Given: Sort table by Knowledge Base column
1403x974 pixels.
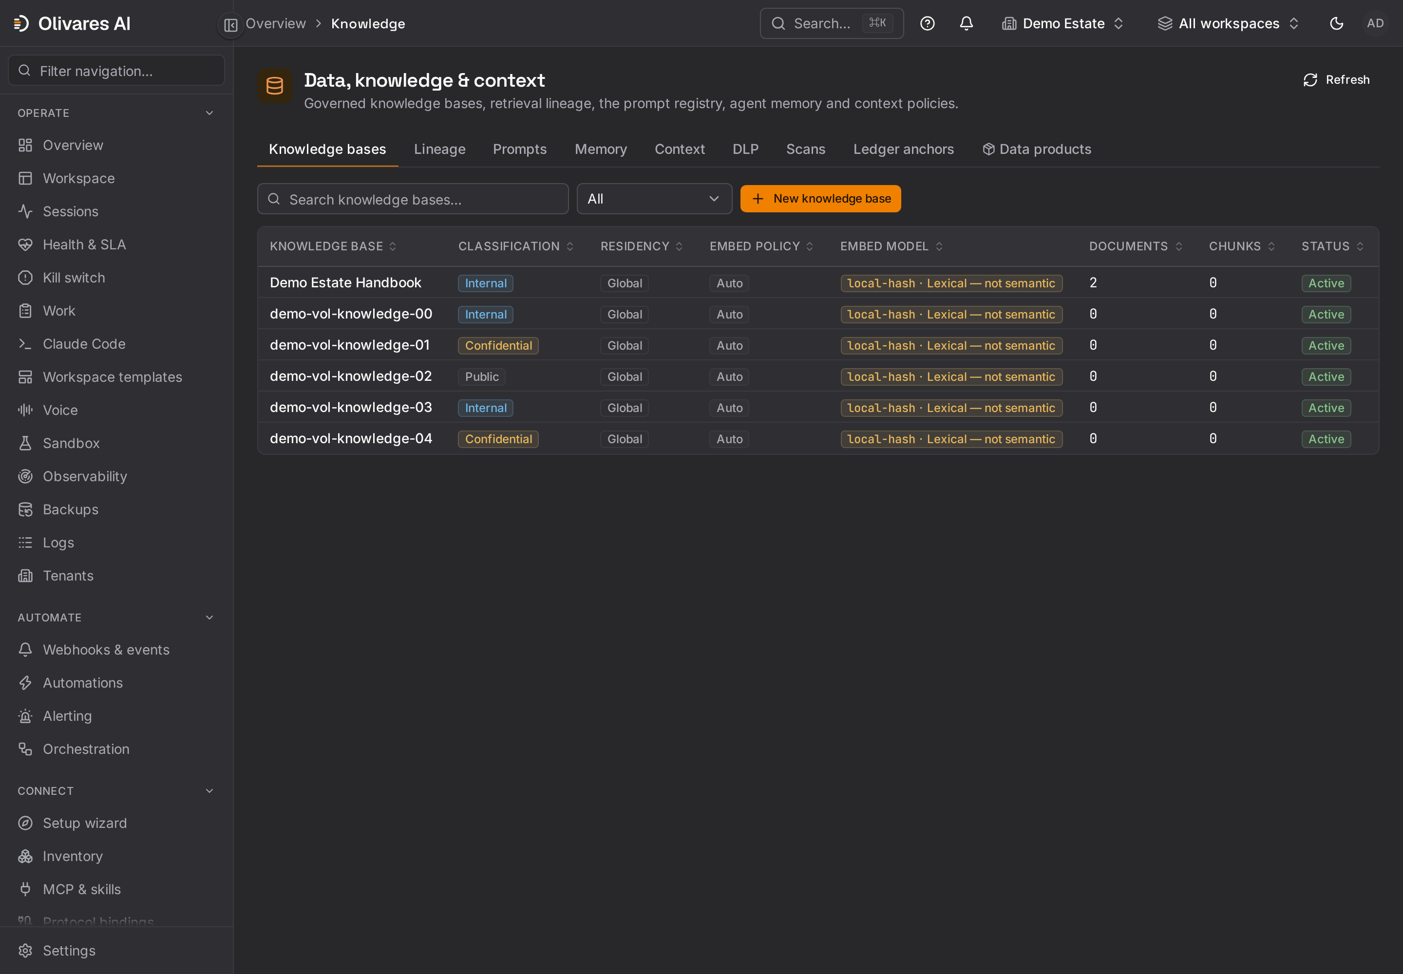Looking at the screenshot, I should pos(333,246).
